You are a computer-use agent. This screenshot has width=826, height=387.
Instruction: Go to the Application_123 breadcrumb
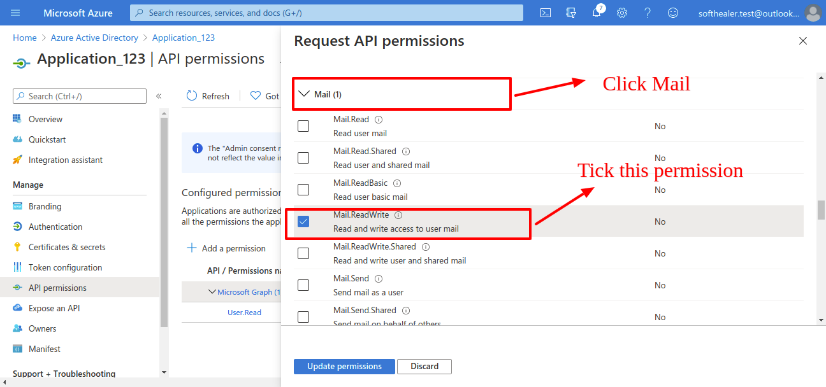tap(184, 38)
